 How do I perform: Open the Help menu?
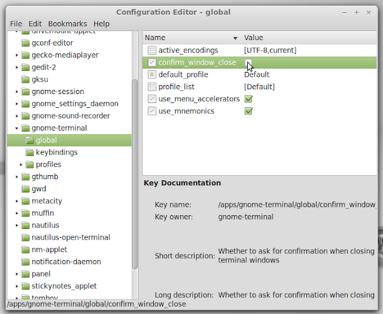[101, 24]
